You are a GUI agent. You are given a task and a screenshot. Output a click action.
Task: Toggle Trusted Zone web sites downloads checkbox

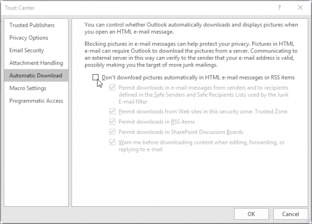(x=112, y=111)
